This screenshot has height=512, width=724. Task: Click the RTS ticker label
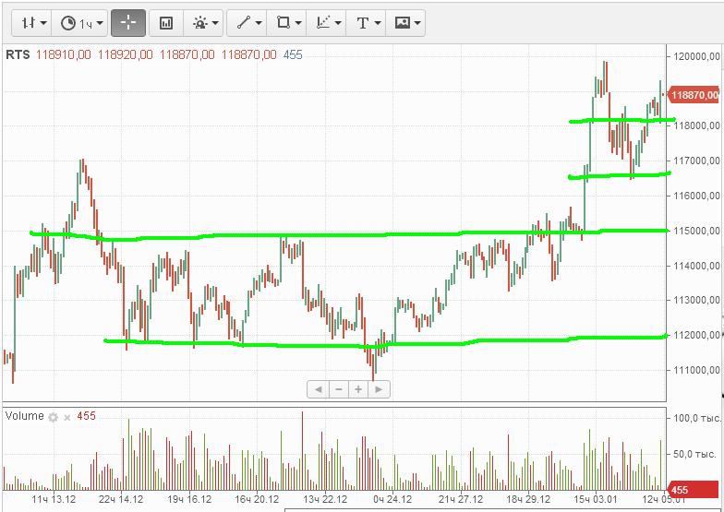click(18, 55)
